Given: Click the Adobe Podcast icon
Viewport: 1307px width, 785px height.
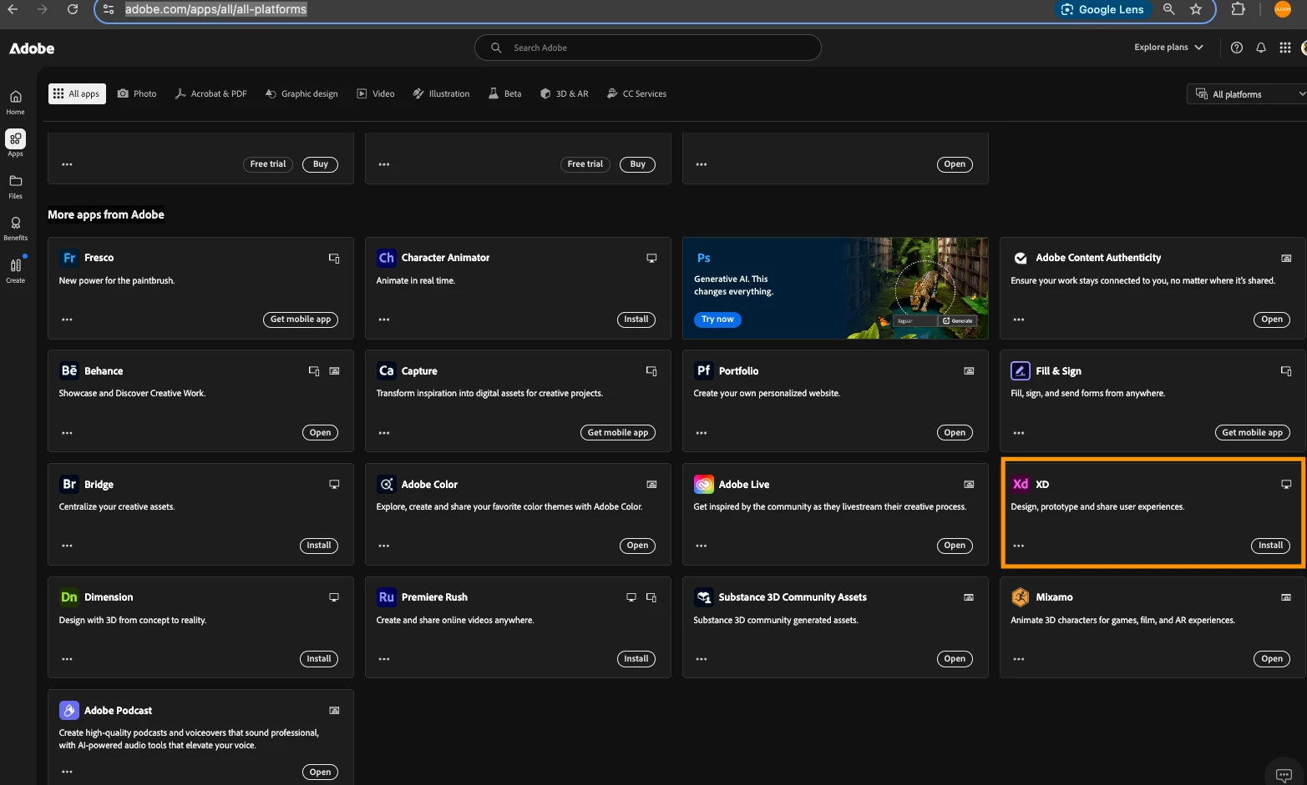Looking at the screenshot, I should 69,711.
